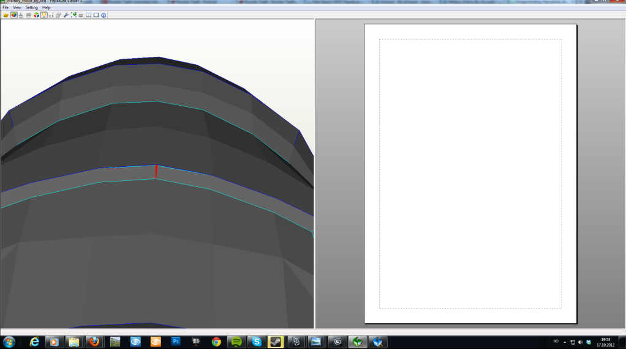Click the Show desktop button
This screenshot has height=349, width=626.
(x=622, y=342)
